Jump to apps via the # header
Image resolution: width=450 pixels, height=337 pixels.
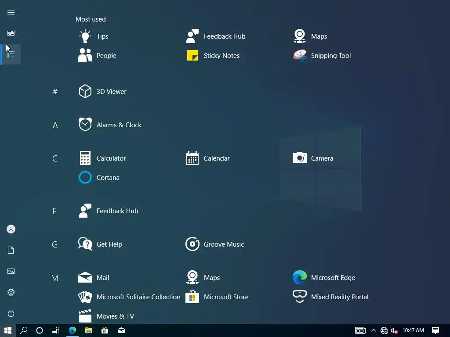coord(55,91)
